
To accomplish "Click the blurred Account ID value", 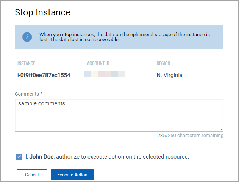I will (x=105, y=74).
